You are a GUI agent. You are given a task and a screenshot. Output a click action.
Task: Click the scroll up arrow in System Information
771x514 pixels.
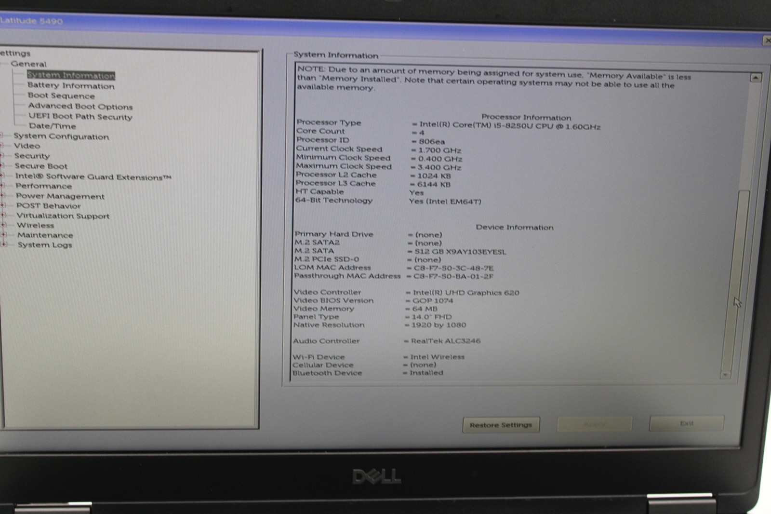pyautogui.click(x=756, y=77)
